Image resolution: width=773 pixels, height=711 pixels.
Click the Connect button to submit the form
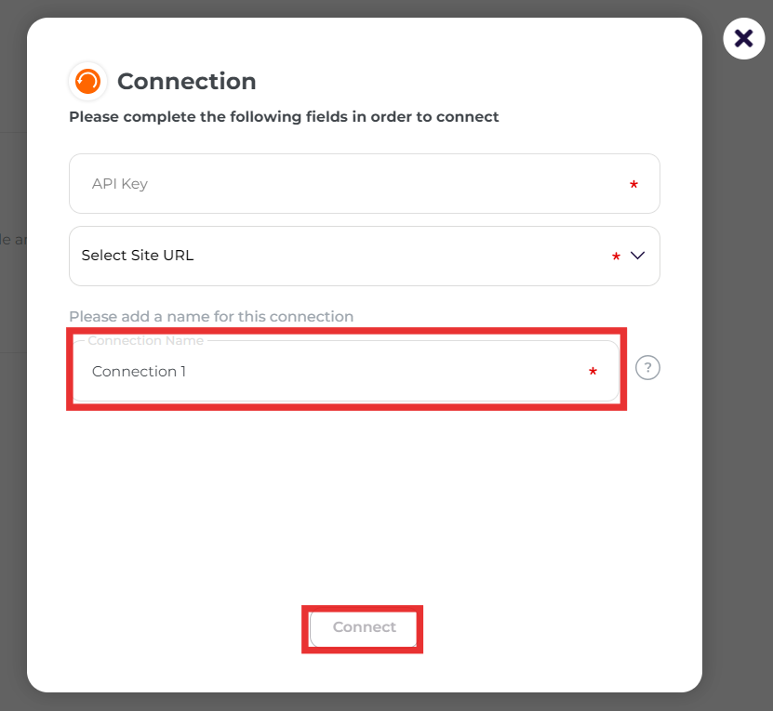pyautogui.click(x=363, y=627)
